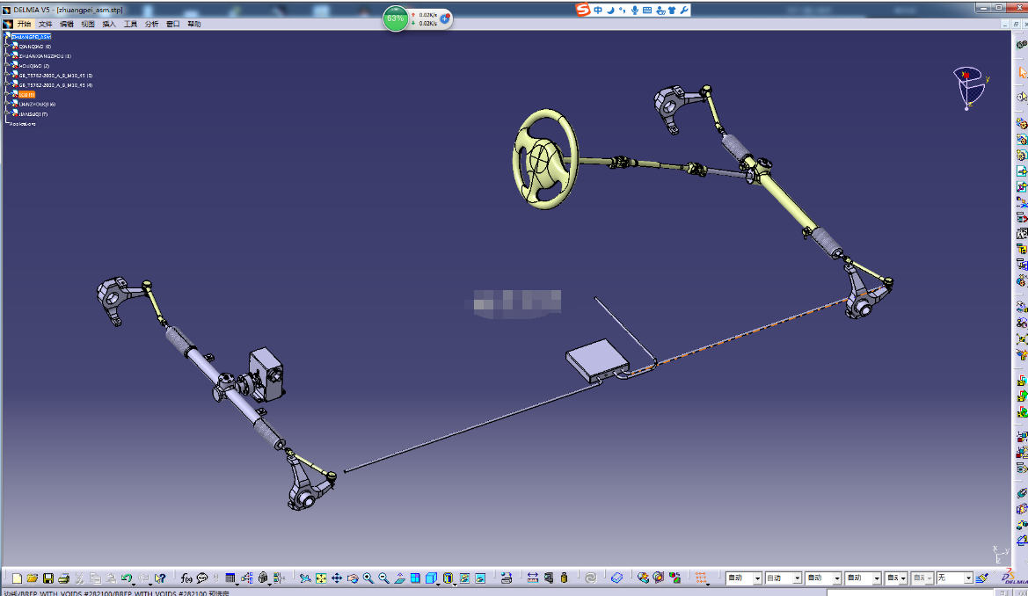The width and height of the screenshot is (1028, 596).
Task: Select the ZHUANGPEI_ASM root node
Action: click(31, 37)
